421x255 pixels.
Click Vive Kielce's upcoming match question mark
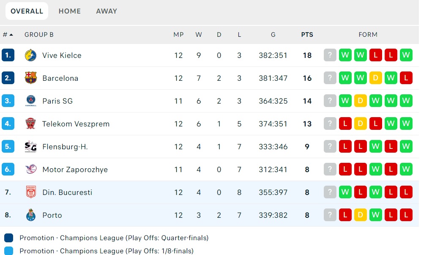tap(330, 55)
